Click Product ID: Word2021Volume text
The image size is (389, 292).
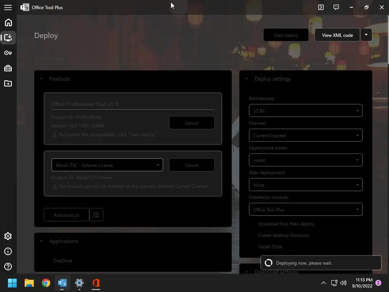coord(81,178)
